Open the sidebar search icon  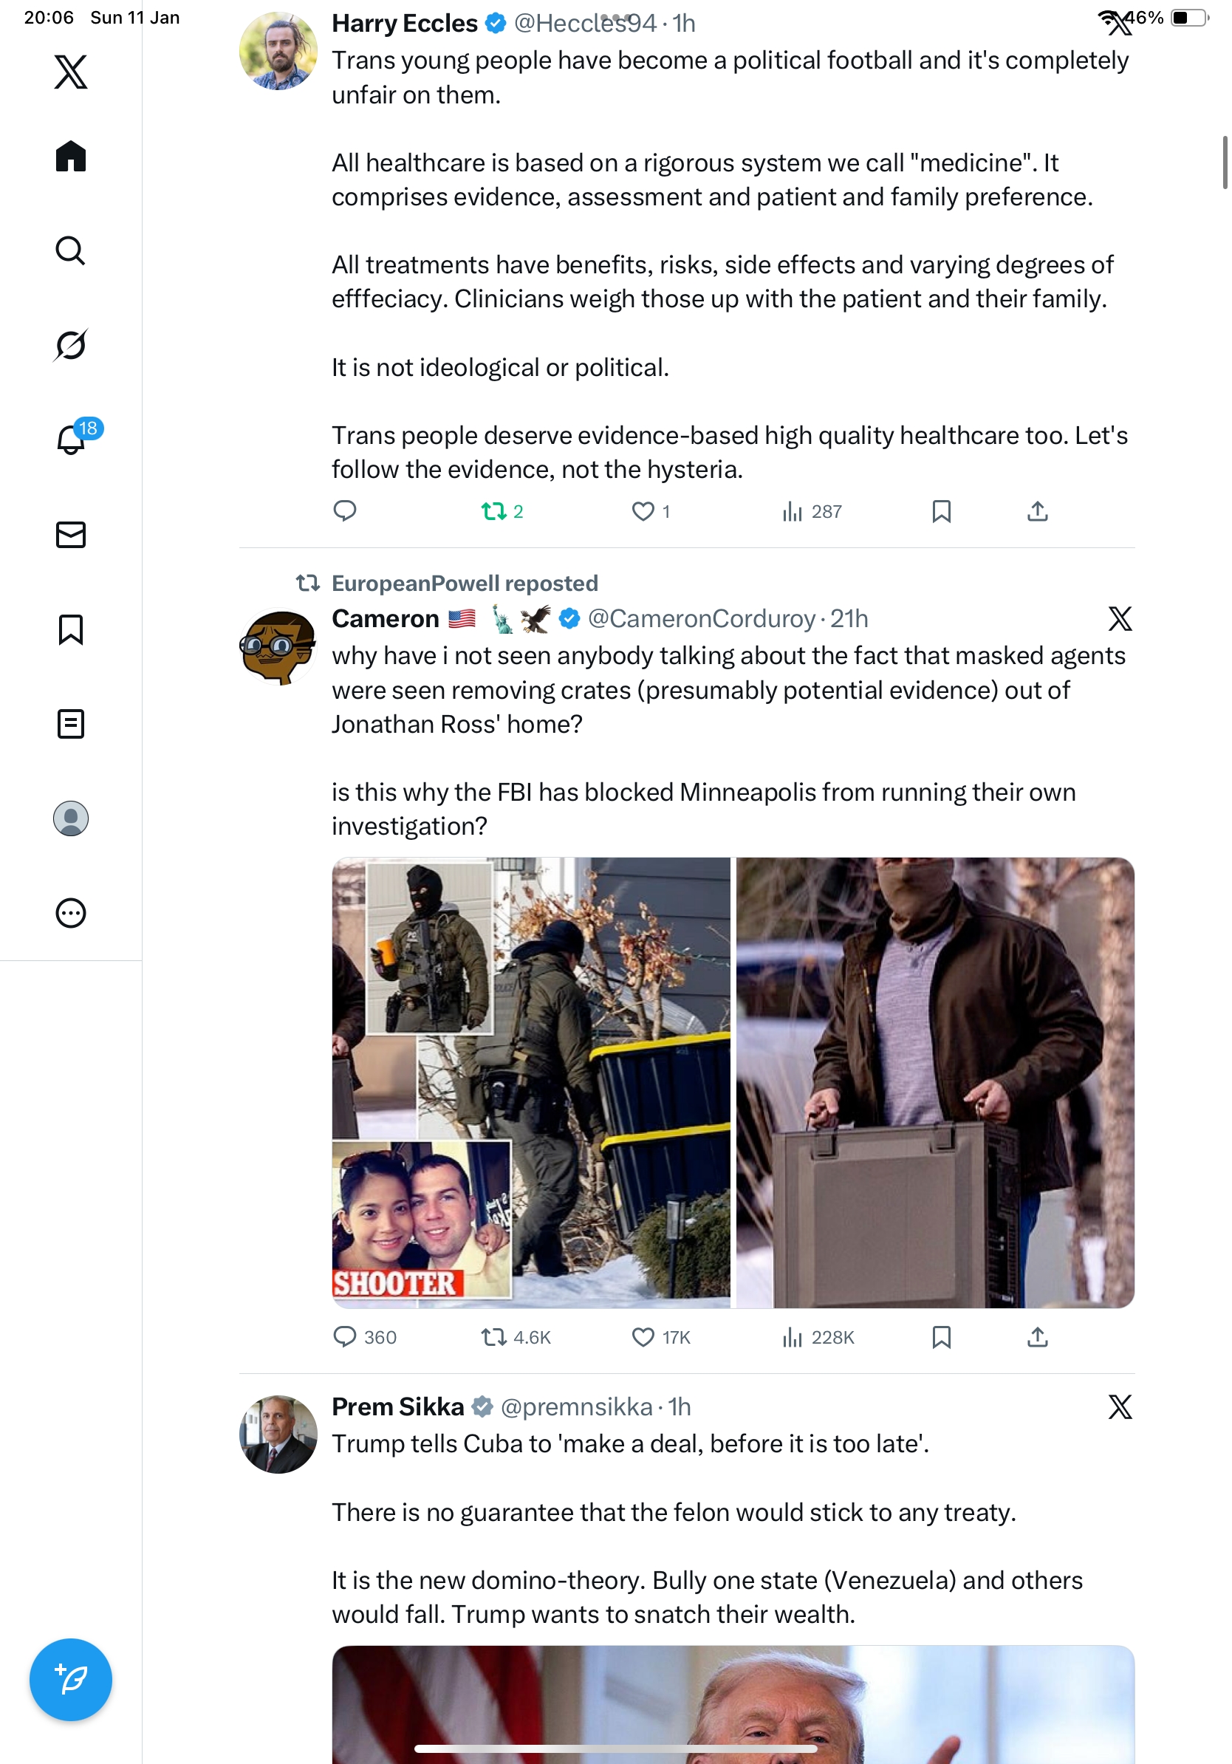[x=71, y=250]
